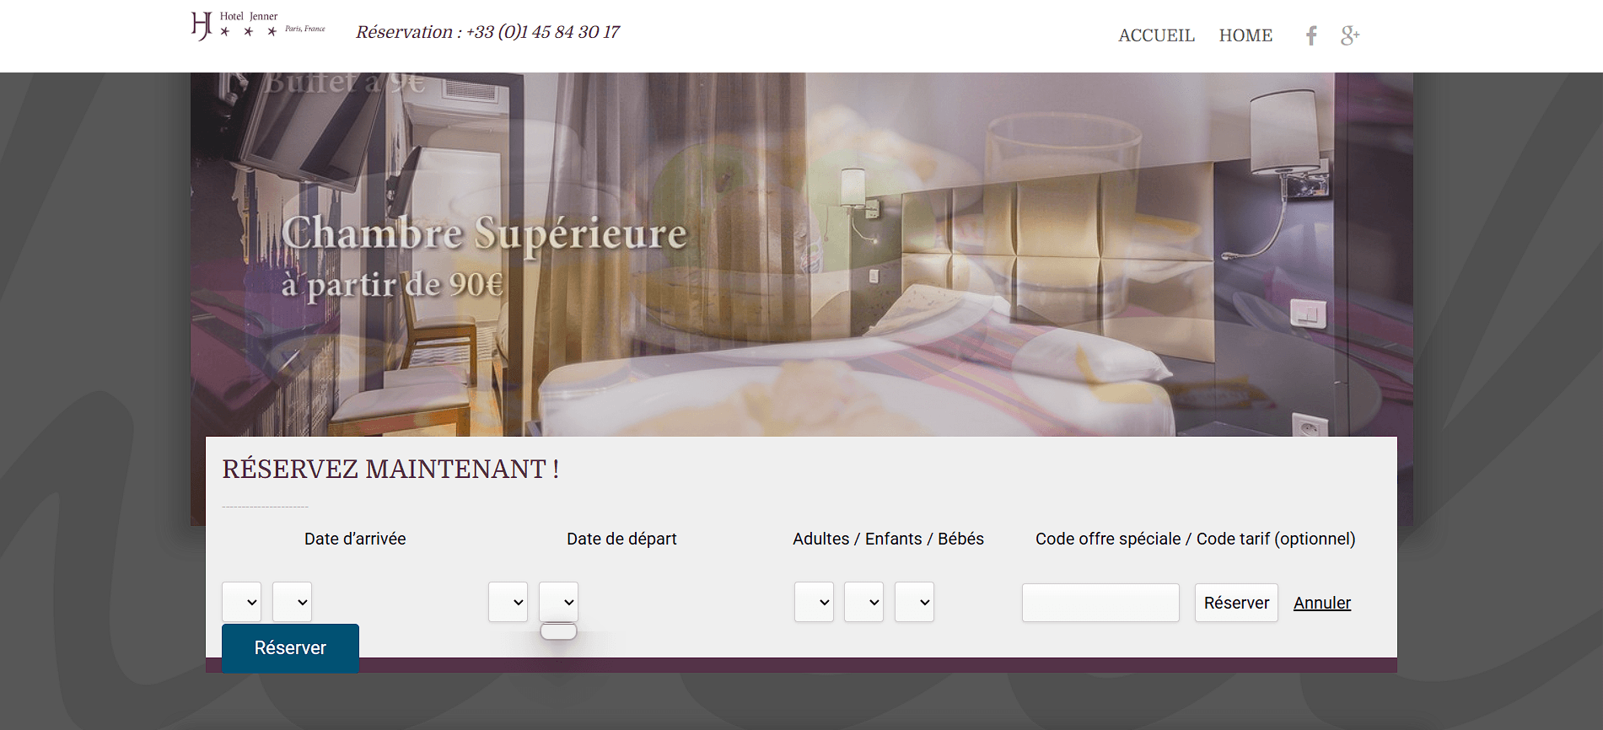Click the Chambre Supérieure slideshow banner
The width and height of the screenshot is (1603, 730).
click(x=801, y=255)
